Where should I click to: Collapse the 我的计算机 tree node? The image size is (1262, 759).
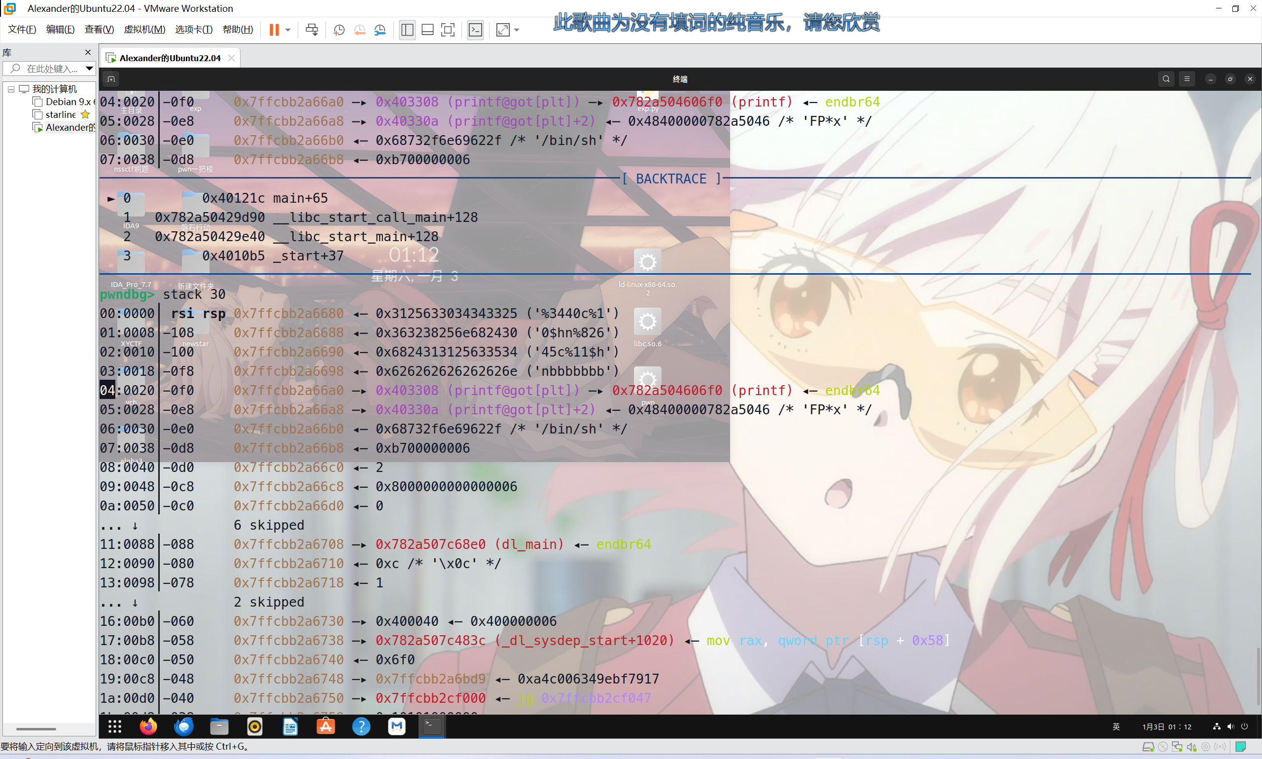point(11,89)
